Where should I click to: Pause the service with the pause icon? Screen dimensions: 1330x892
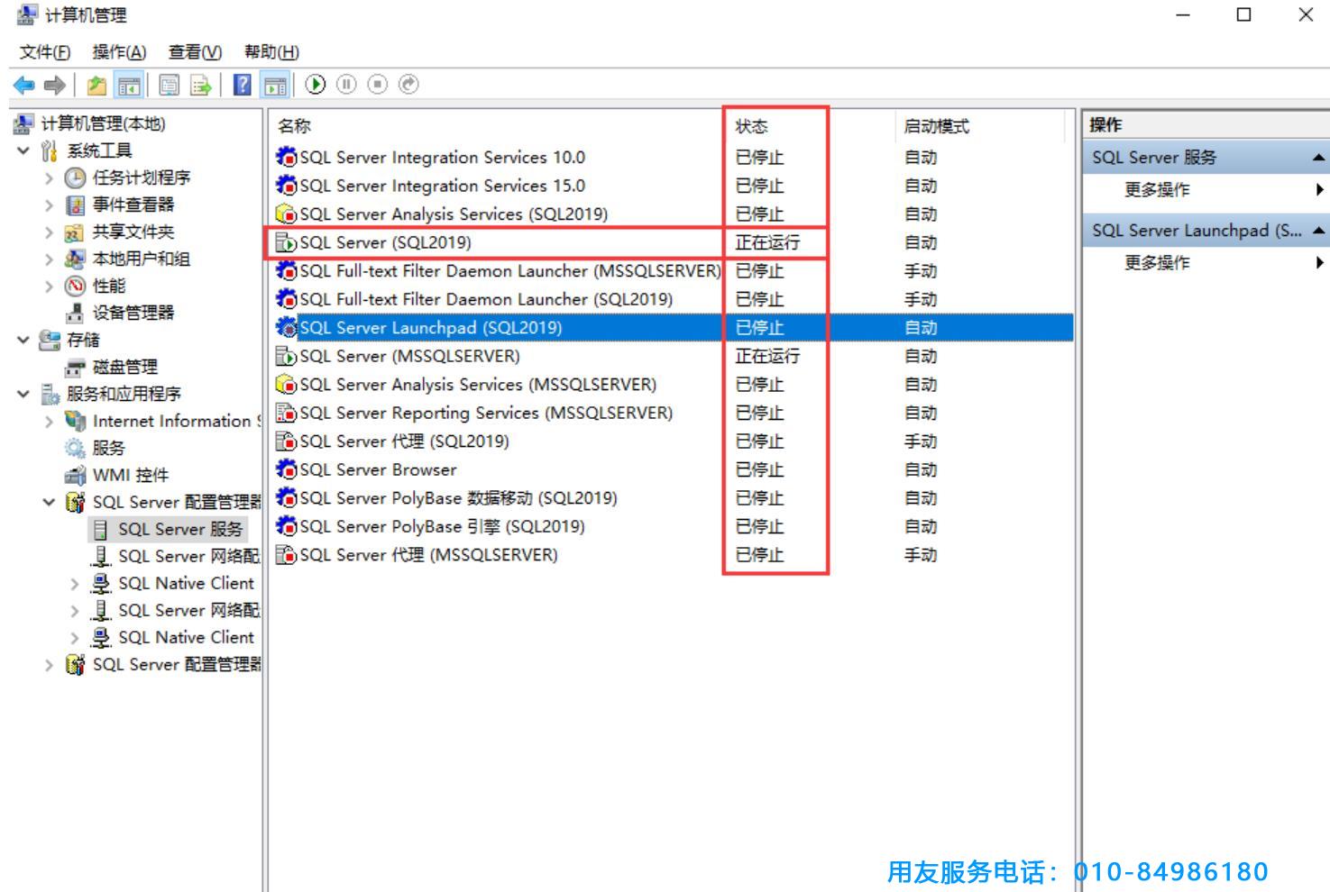pos(347,85)
